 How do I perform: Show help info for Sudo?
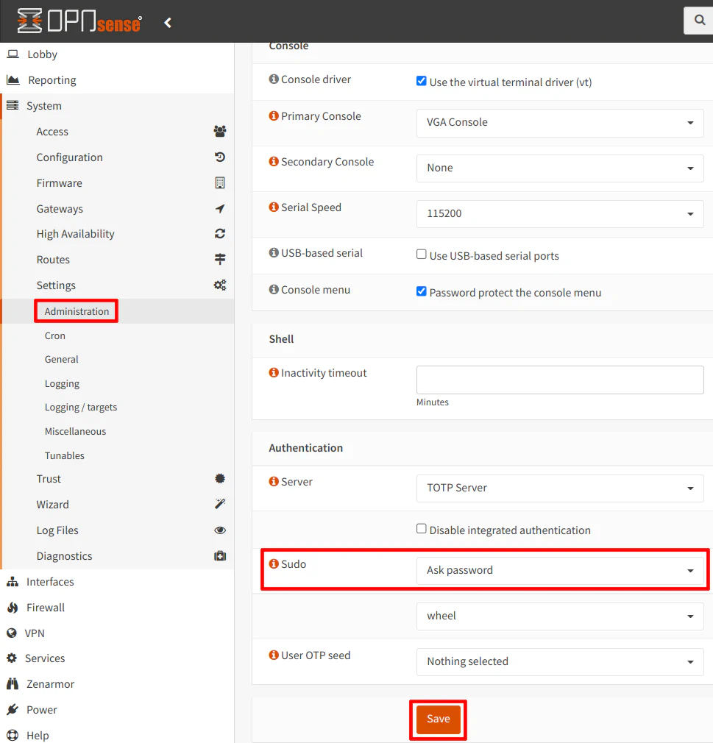tap(274, 564)
